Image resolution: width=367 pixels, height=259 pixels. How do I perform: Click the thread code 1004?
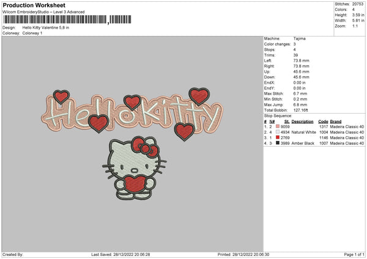[x=324, y=133]
